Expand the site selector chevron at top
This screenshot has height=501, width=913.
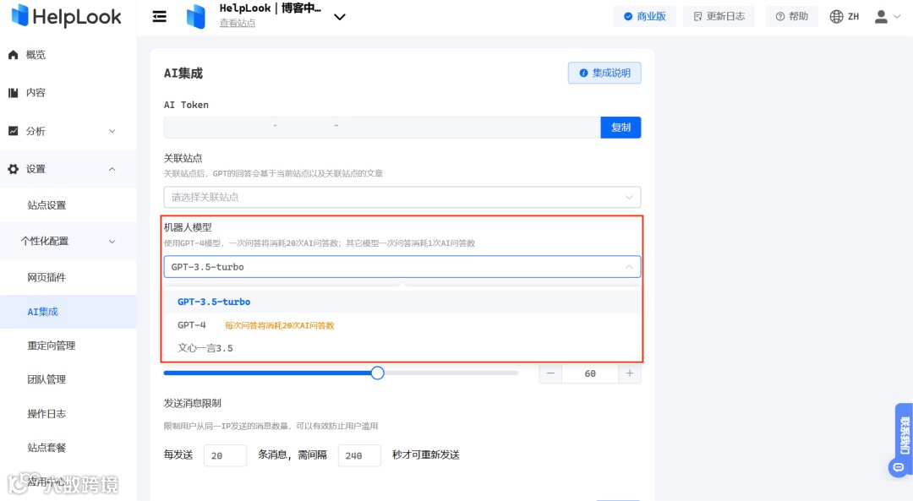pos(340,16)
